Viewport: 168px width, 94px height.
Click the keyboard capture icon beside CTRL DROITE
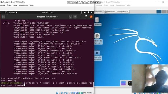(82, 93)
